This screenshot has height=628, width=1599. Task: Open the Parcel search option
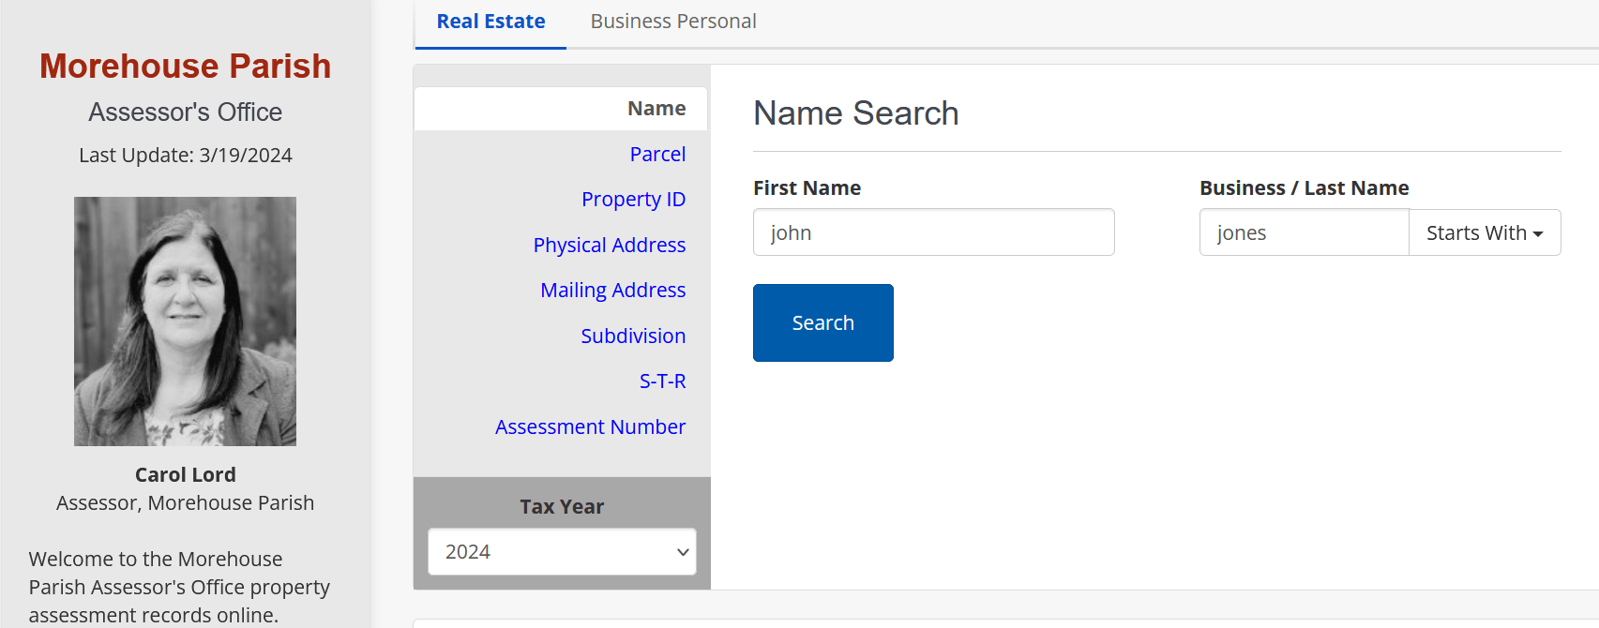[657, 154]
